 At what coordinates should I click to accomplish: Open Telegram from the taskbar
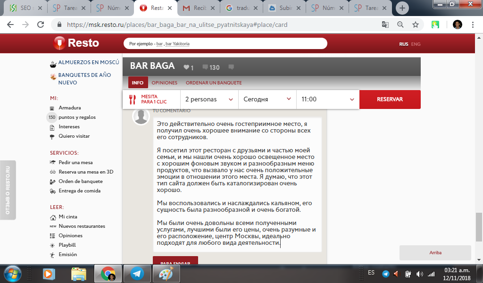pos(137,274)
